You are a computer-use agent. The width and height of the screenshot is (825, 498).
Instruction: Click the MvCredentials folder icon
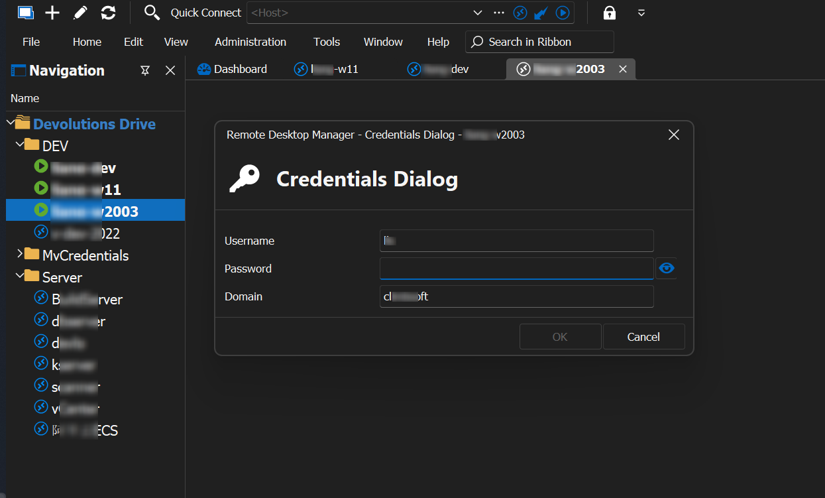[x=31, y=255]
